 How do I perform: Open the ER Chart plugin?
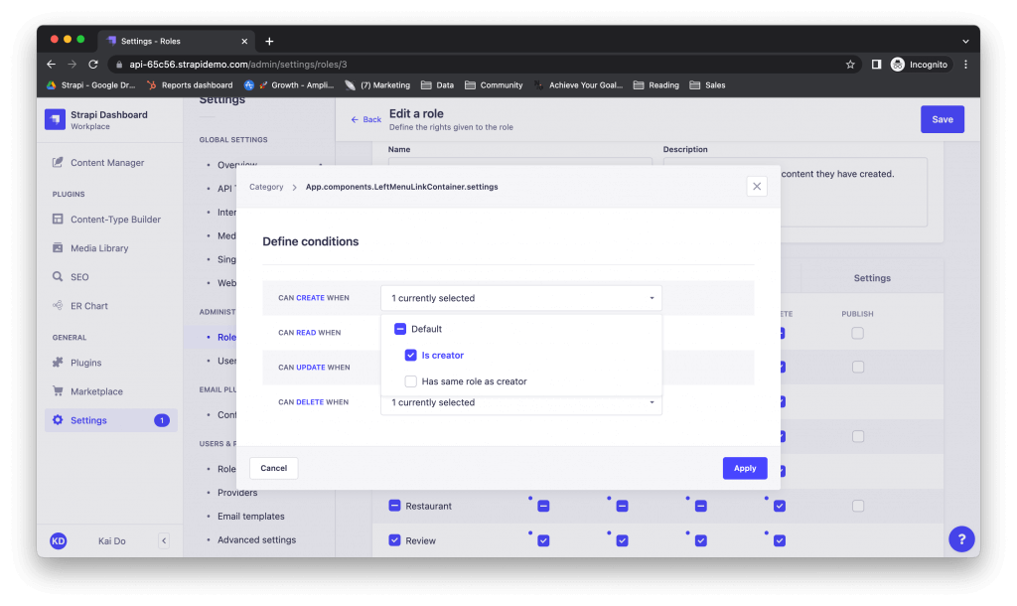pyautogui.click(x=60, y=305)
